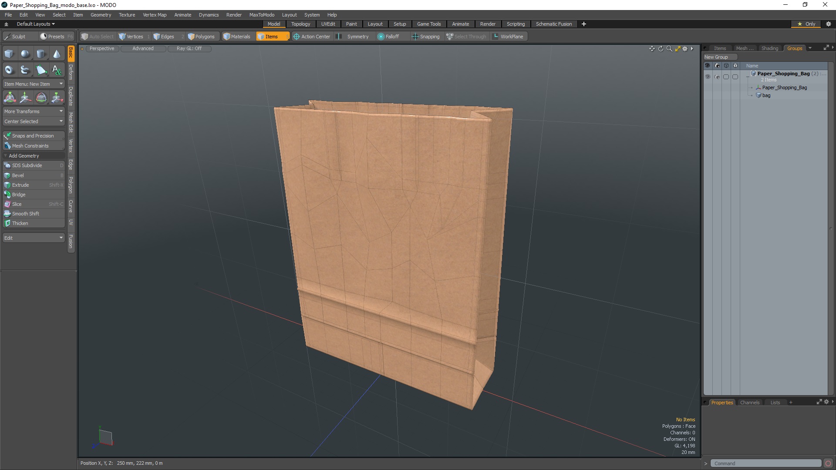Open More Transforms dropdown
The height and width of the screenshot is (470, 836).
click(34, 111)
